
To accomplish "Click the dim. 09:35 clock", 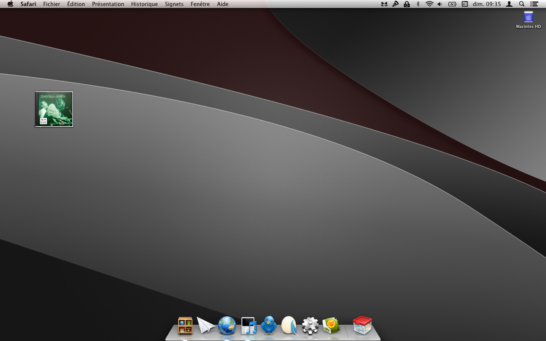I will pyautogui.click(x=487, y=4).
